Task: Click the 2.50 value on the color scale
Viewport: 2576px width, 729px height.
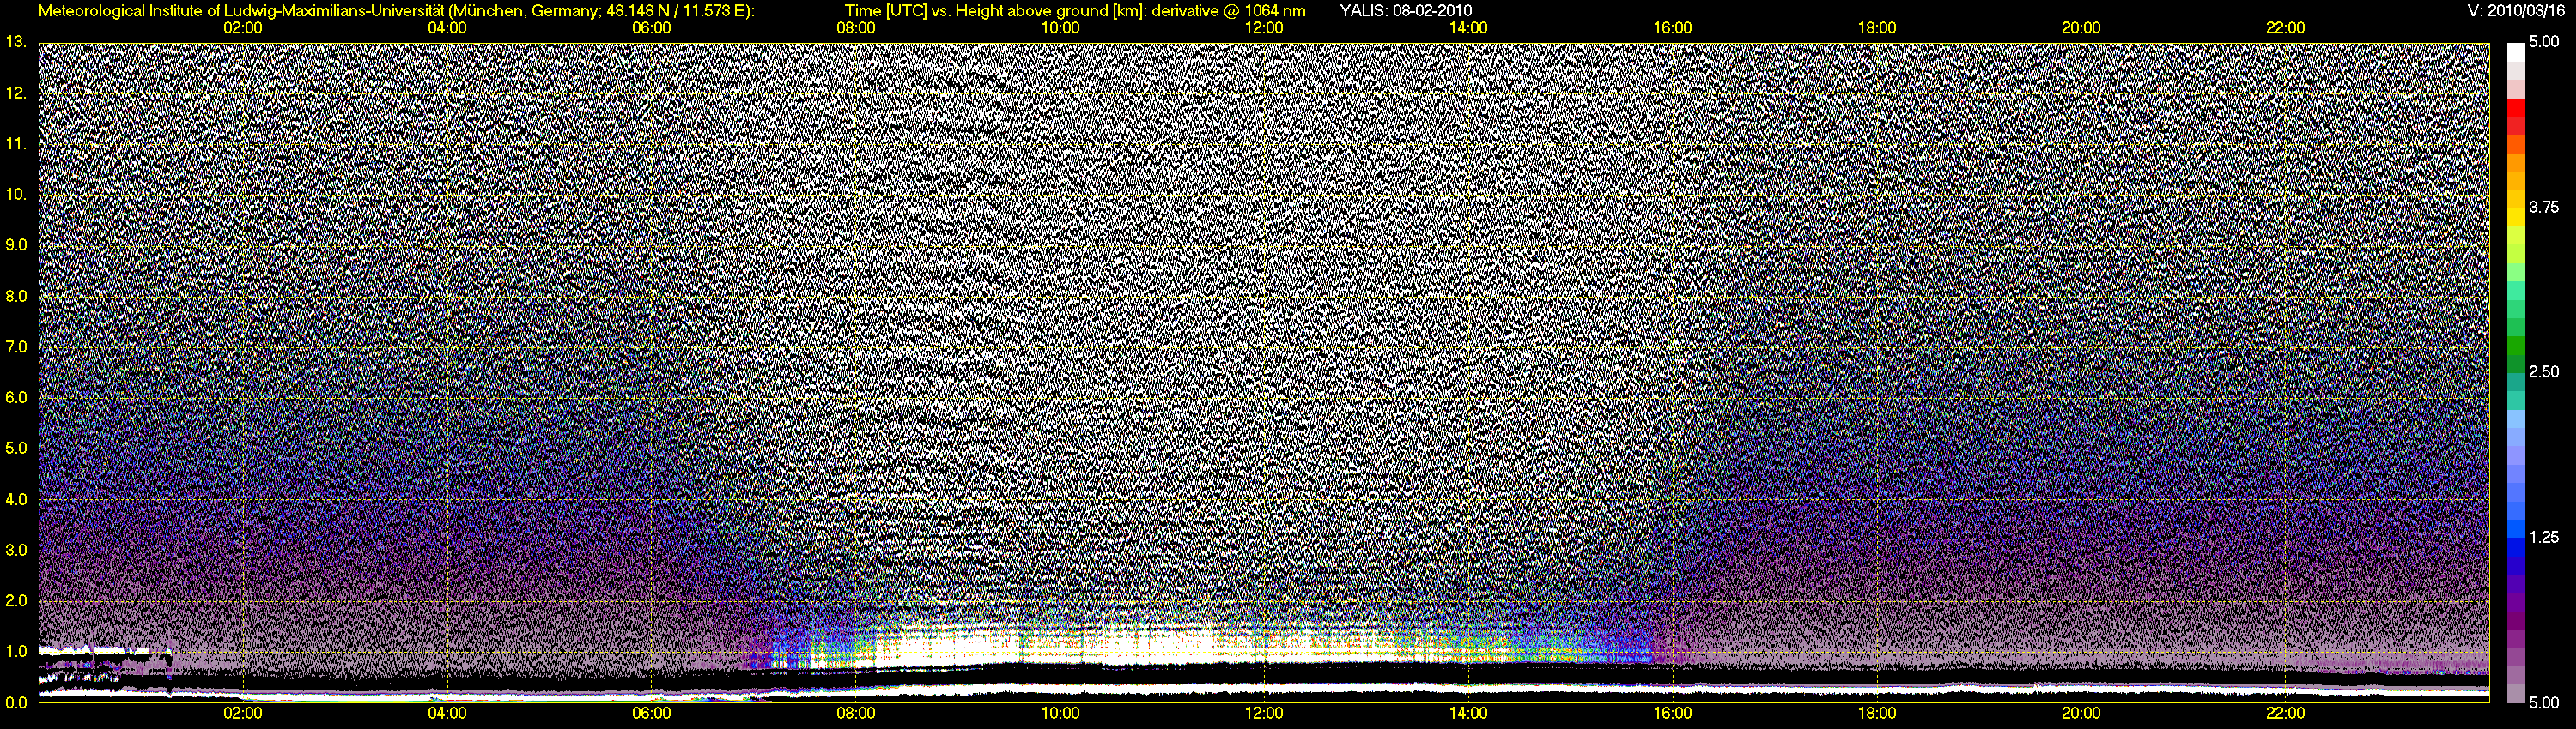Action: click(2544, 371)
